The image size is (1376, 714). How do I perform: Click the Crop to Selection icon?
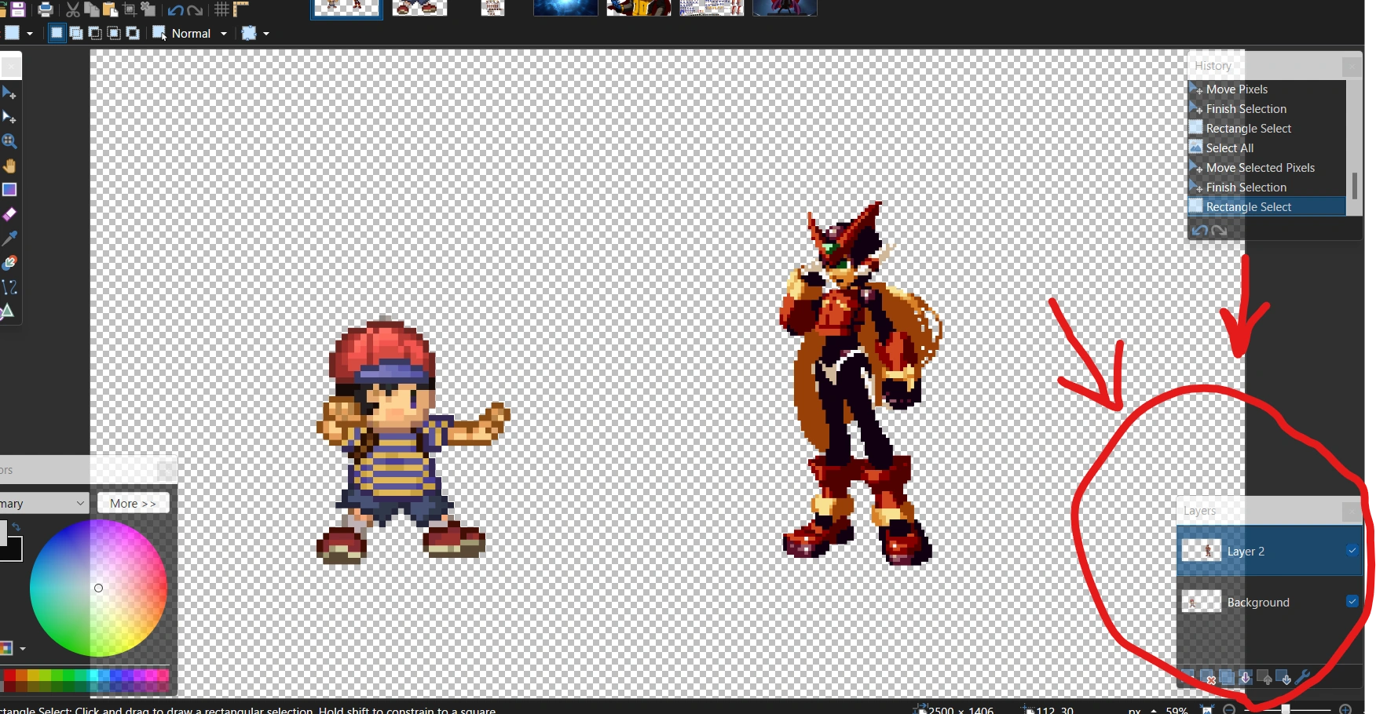[x=130, y=9]
